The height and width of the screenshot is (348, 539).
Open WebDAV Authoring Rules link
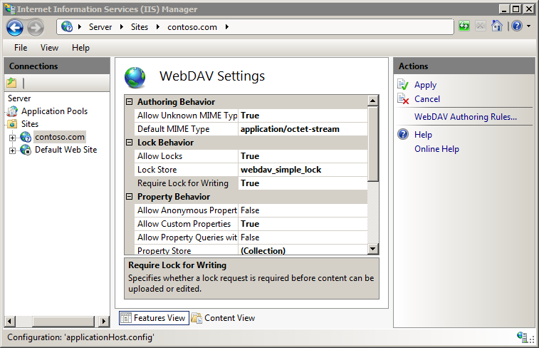pos(466,117)
